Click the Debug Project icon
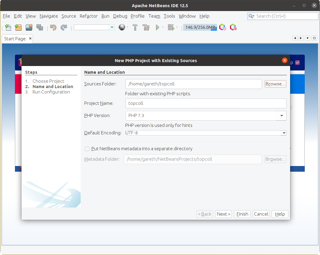The height and width of the screenshot is (255, 320). [171, 27]
